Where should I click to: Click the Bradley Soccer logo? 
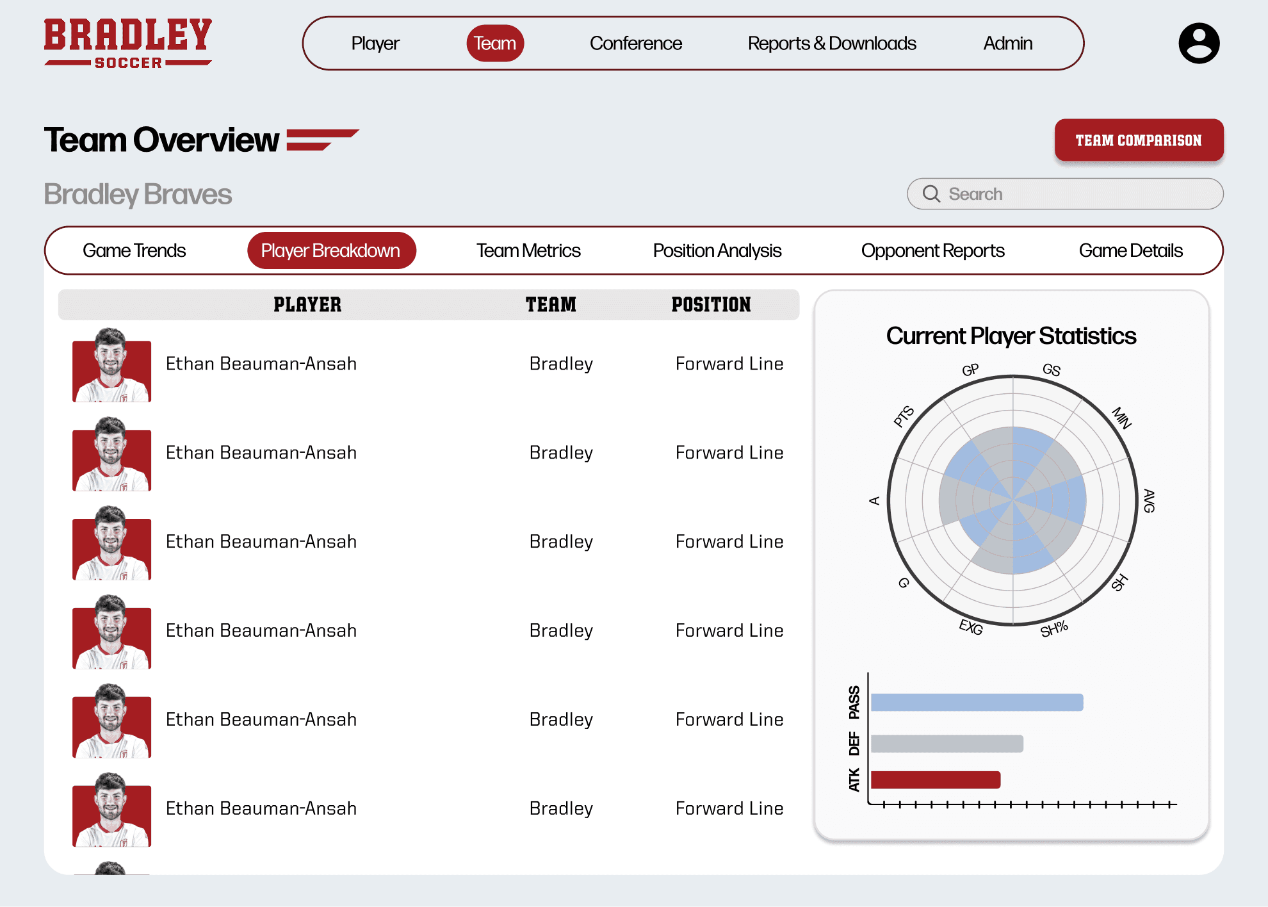pyautogui.click(x=128, y=44)
